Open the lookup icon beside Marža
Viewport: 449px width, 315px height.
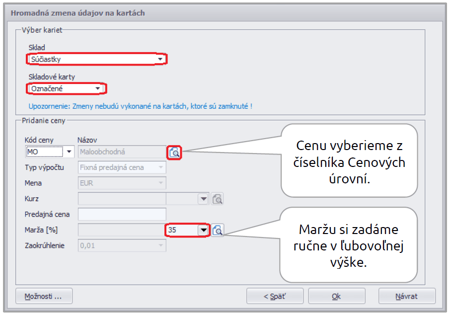pos(217,230)
